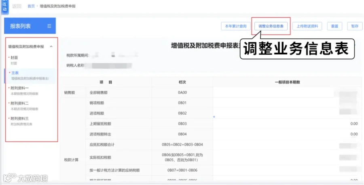The image size is (364, 185).
Task: Click the 上期留抵税额 amount field 0.00
Action: click(x=288, y=124)
